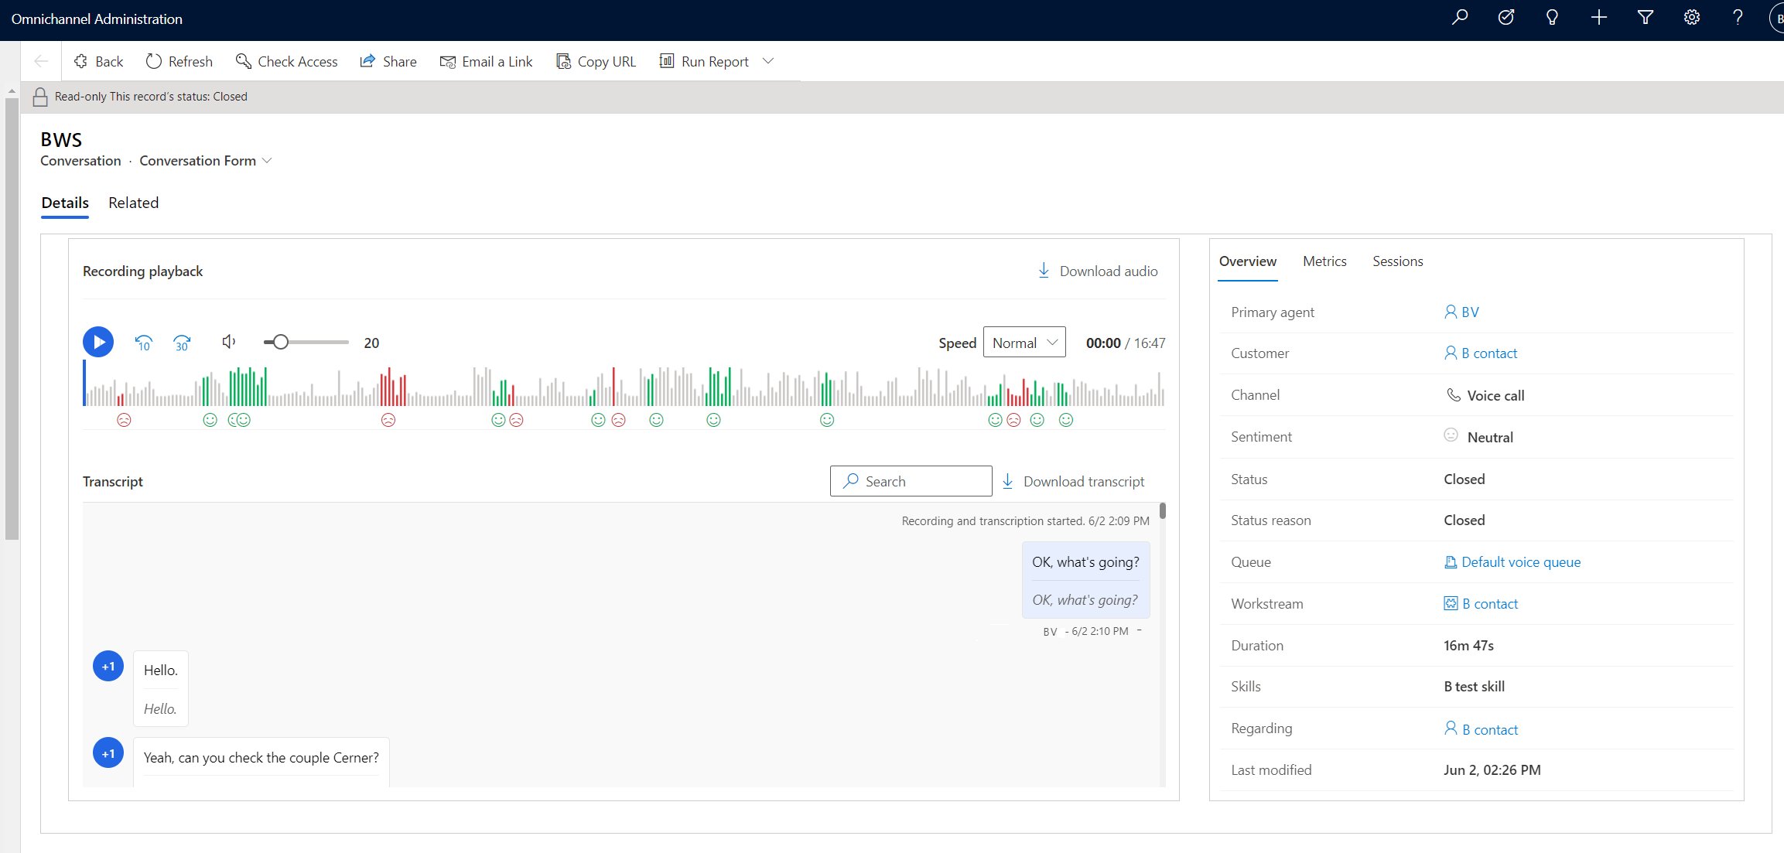Switch to the Sessions tab
The height and width of the screenshot is (853, 1784).
coord(1397,261)
